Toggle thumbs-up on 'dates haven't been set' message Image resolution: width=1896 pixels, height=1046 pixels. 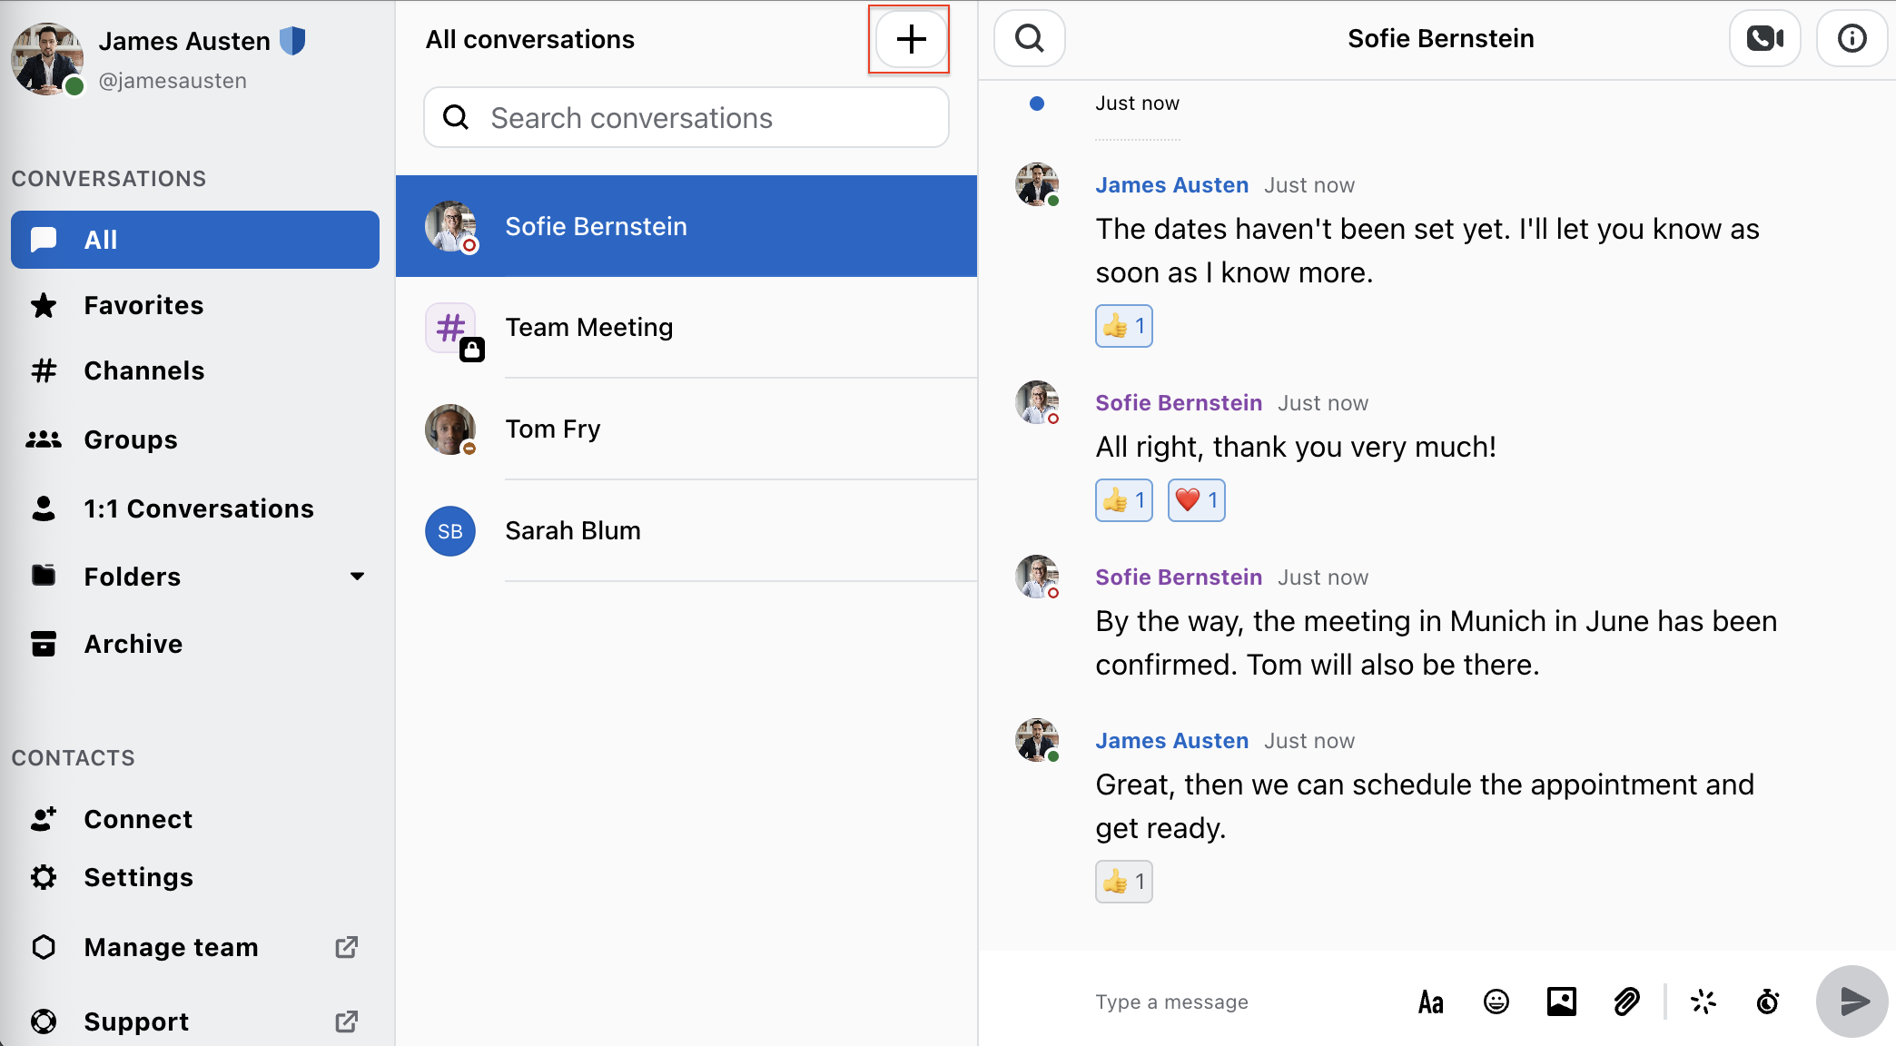(x=1124, y=326)
